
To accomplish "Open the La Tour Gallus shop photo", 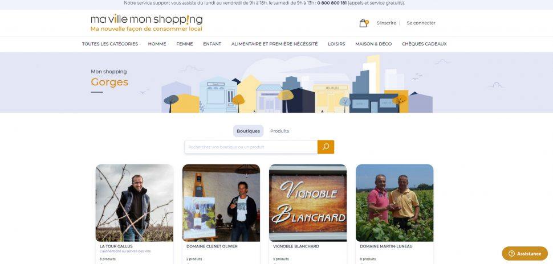I will pos(135,203).
